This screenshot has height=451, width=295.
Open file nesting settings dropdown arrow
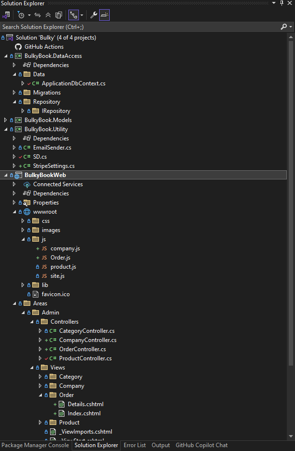[x=82, y=15]
